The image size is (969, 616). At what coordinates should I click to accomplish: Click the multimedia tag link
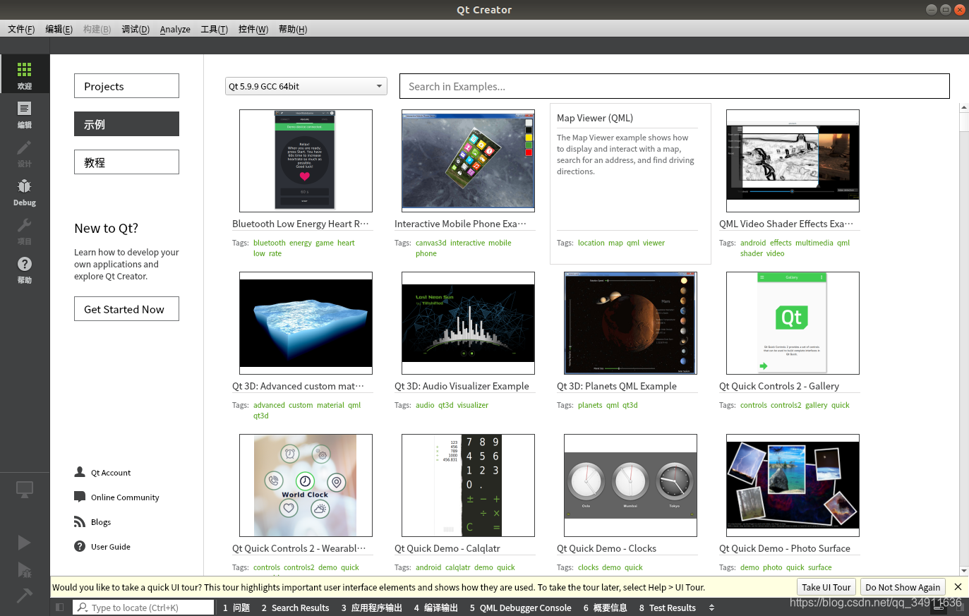[814, 243]
